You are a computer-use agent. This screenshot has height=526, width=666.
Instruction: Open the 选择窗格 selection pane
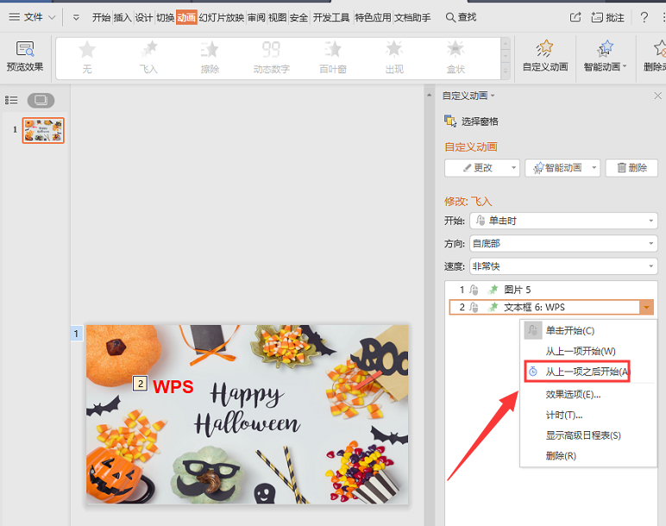click(471, 122)
